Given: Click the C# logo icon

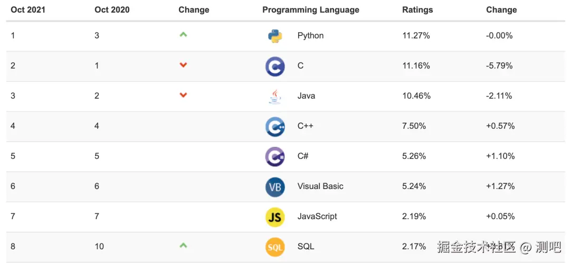Looking at the screenshot, I should 275,156.
